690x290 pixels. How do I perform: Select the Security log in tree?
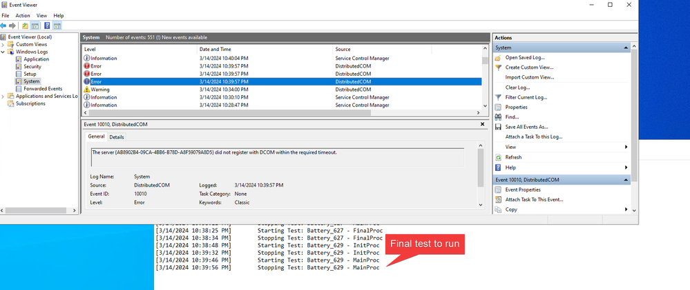click(x=32, y=67)
